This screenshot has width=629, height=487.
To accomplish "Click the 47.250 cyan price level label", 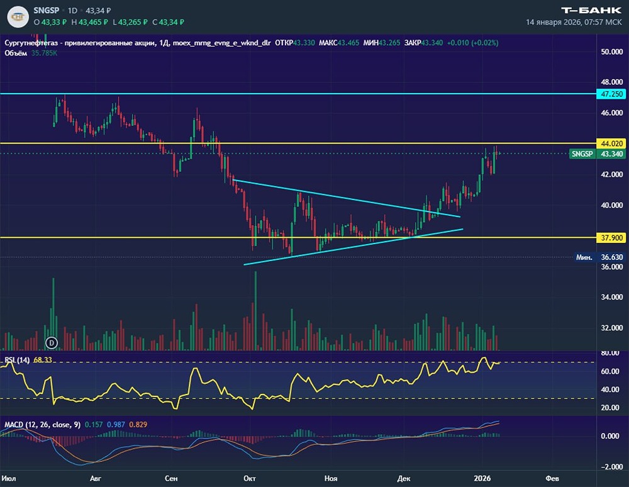I will (x=611, y=94).
